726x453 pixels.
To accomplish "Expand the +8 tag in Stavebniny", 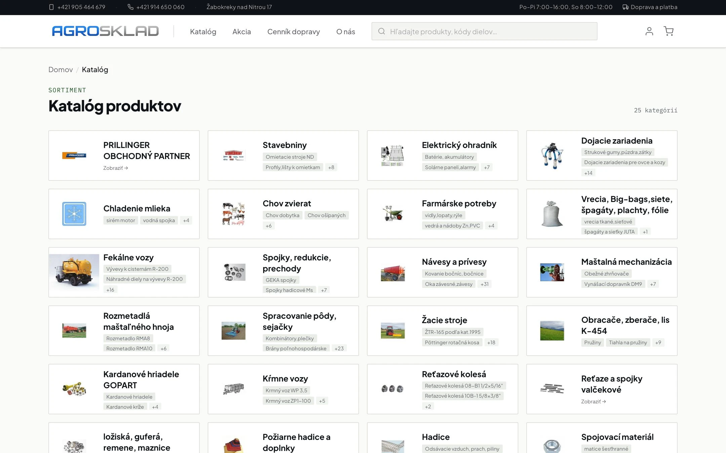I will tap(331, 167).
